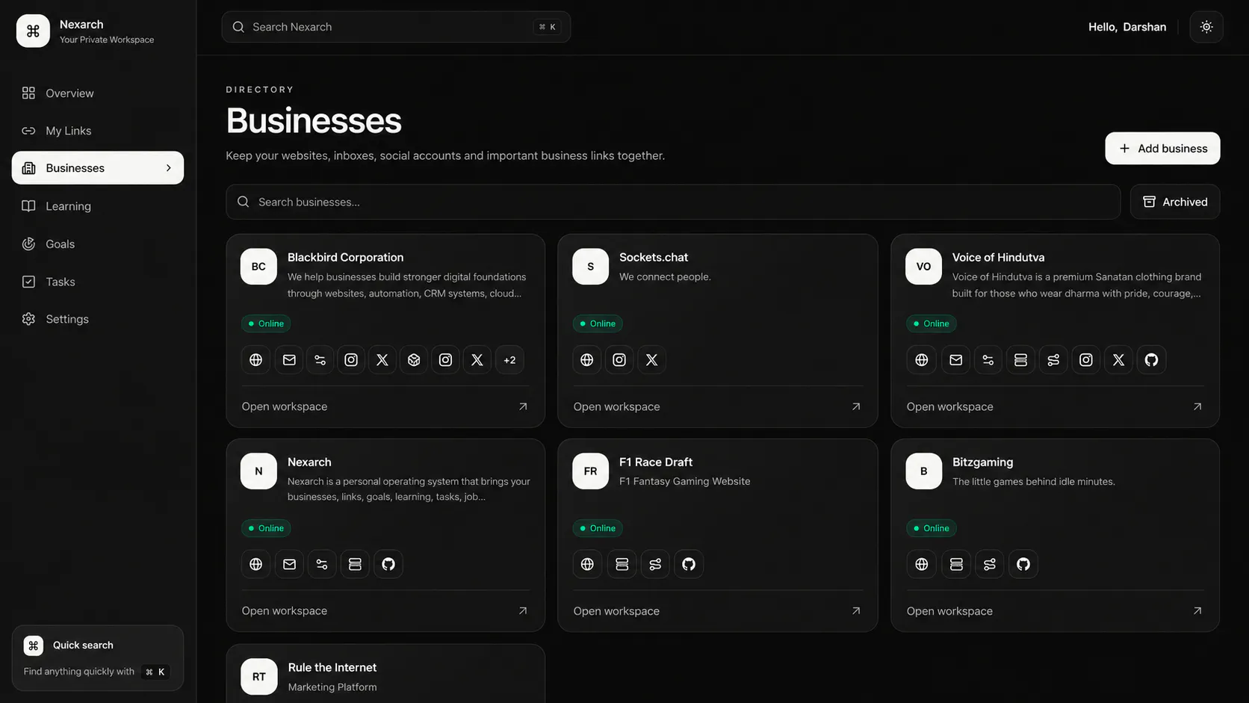
Task: Focus the Search Nexarch bar at top
Action: tap(396, 27)
